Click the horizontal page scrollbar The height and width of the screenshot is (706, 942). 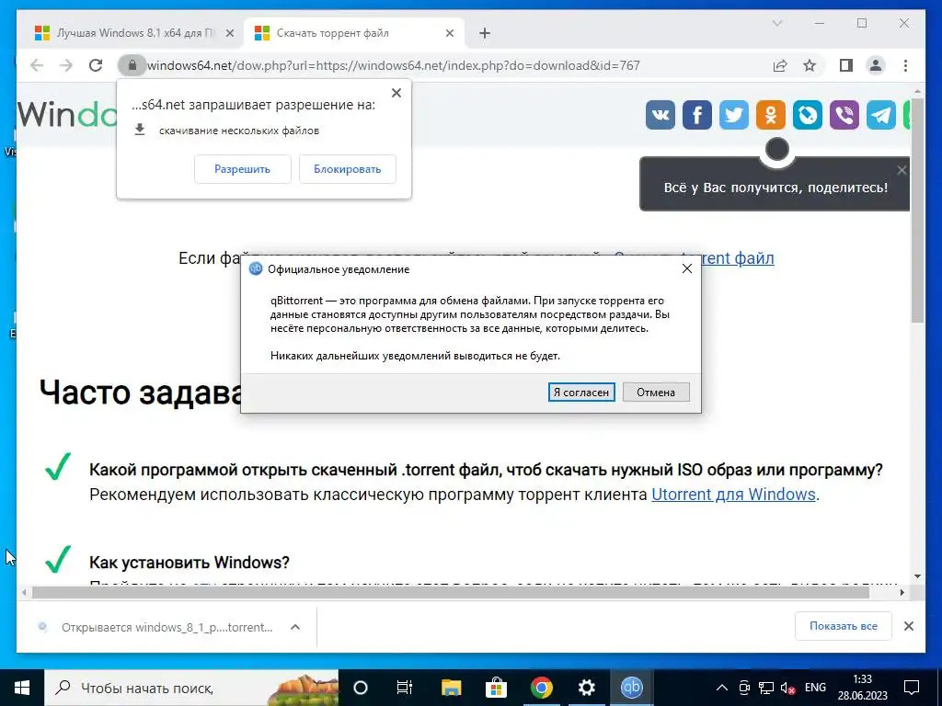(x=451, y=593)
